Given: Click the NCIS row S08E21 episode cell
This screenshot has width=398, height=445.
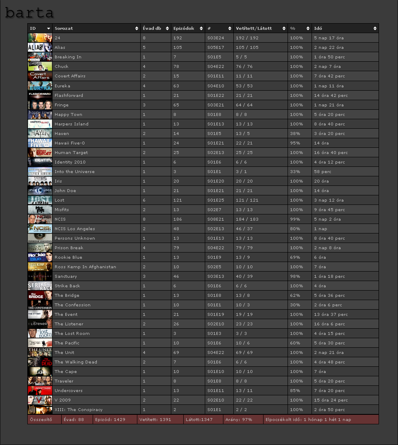Looking at the screenshot, I should pos(219,219).
